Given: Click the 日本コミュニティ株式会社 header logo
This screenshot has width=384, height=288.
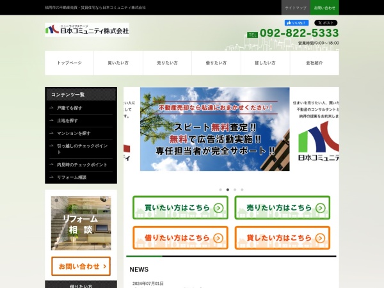Looking at the screenshot, I should click(x=87, y=30).
